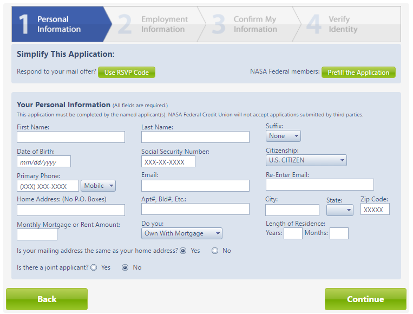413x314 pixels.
Task: Focus the Re-Enter Email field
Action: (x=320, y=185)
